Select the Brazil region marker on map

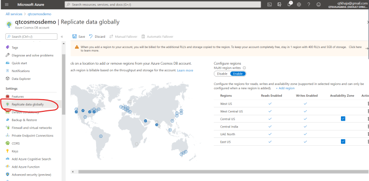(x=101, y=136)
